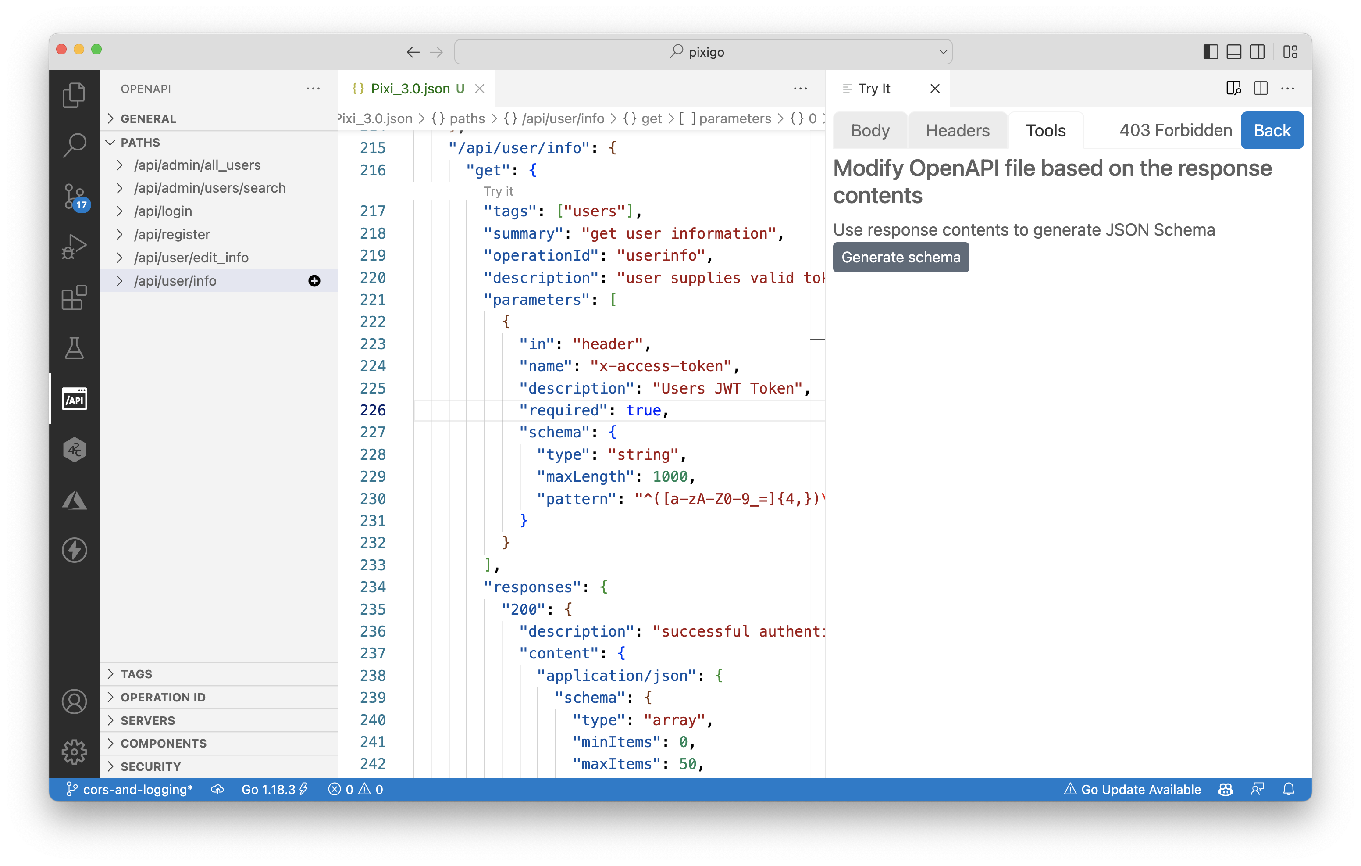Viewport: 1361px width, 866px height.
Task: Switch to the Headers tab in Try It panel
Action: click(x=956, y=130)
